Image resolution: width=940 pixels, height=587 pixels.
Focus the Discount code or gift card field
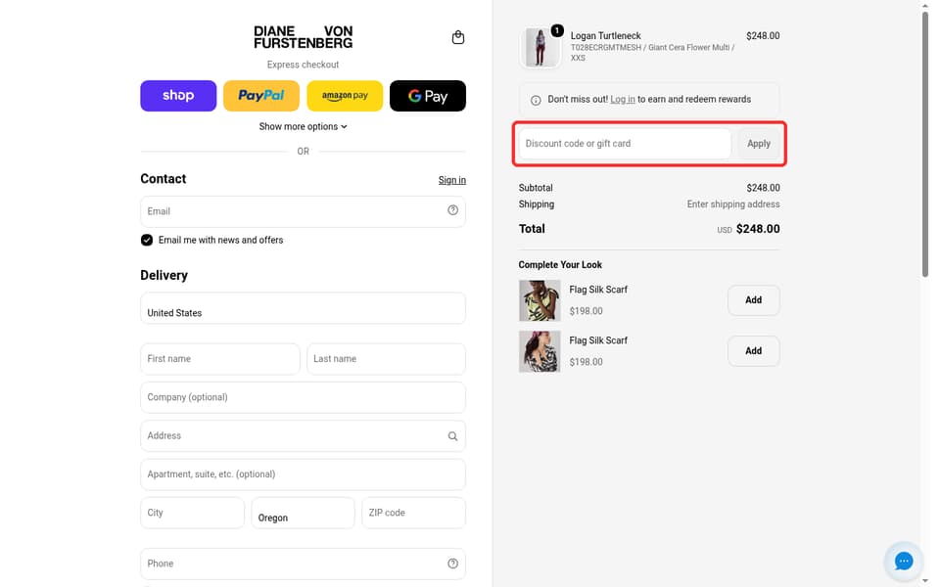[x=625, y=144]
